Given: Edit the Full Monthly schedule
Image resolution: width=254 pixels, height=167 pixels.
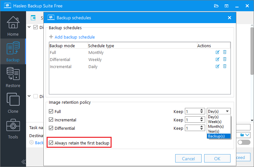Looking at the screenshot, I should 217,52.
